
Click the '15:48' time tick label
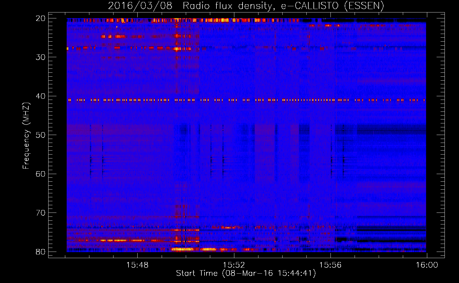point(137,265)
